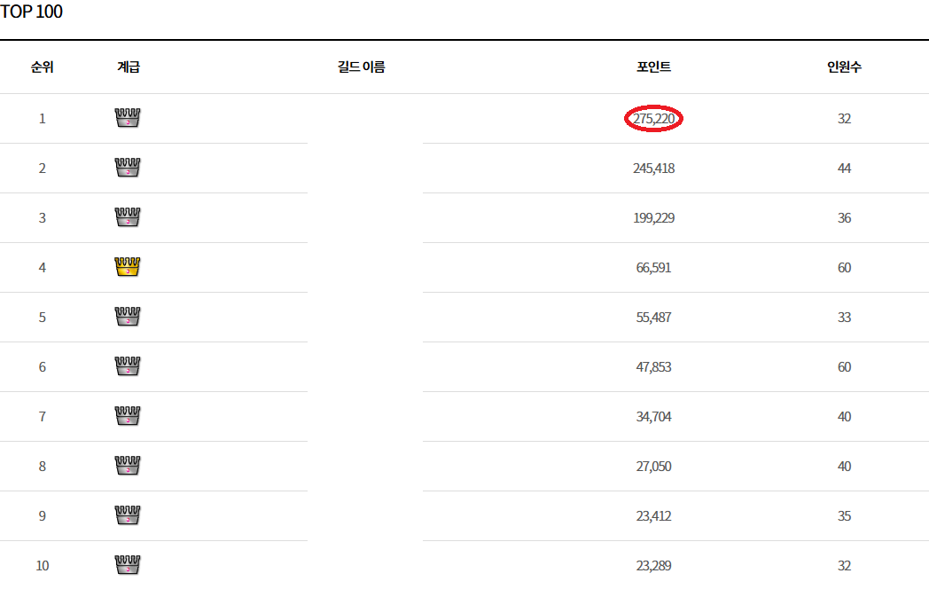Click the silver crown icon for rank 8
The height and width of the screenshot is (589, 929).
click(128, 466)
